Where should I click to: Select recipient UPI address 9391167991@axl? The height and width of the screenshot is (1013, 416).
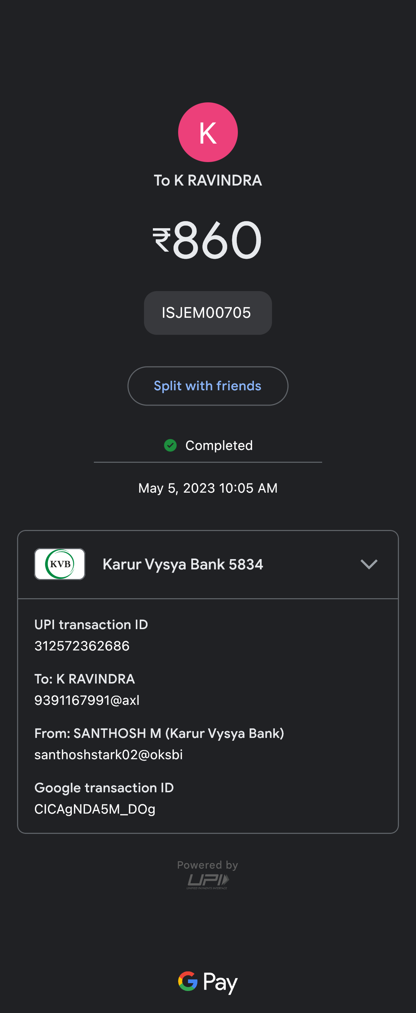pos(87,700)
